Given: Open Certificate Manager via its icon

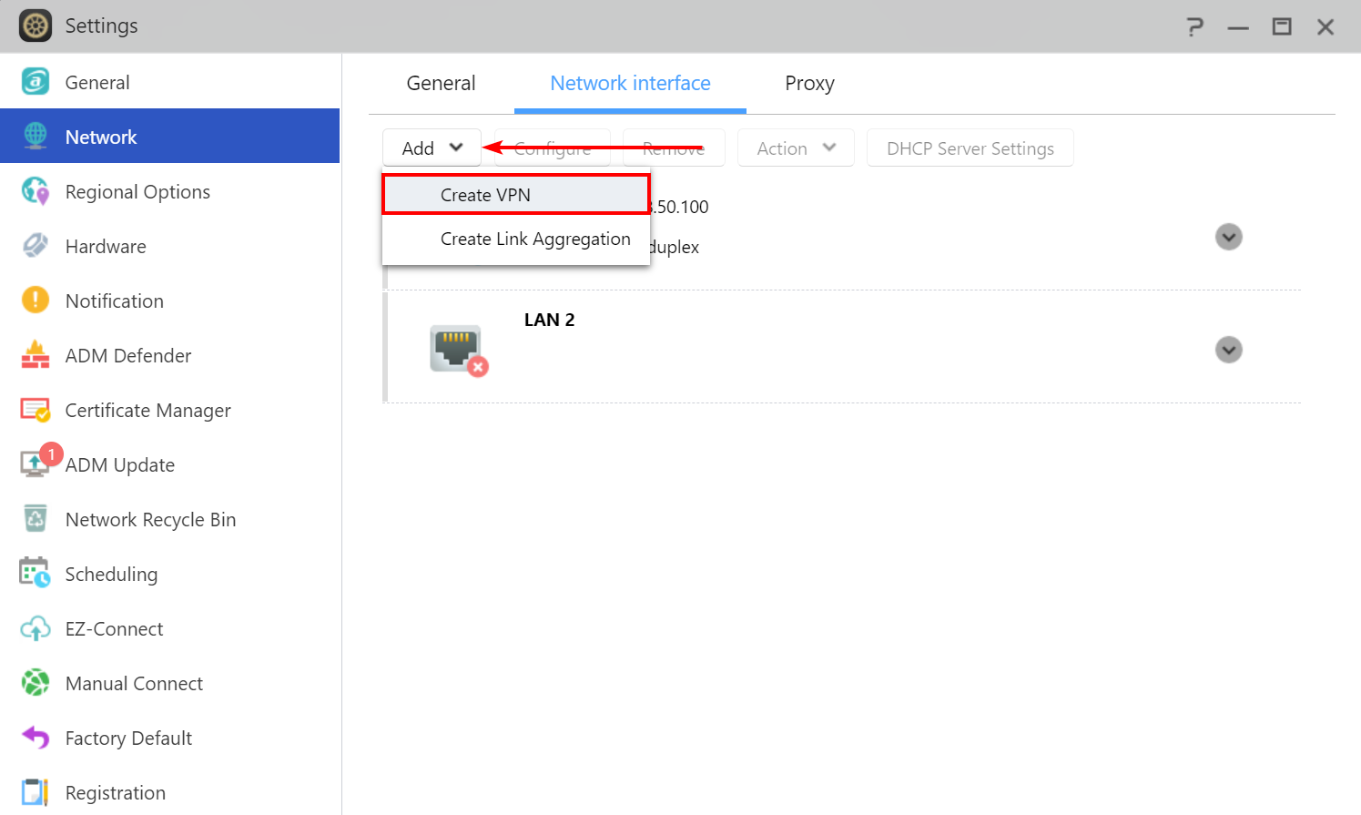Looking at the screenshot, I should click(x=36, y=411).
